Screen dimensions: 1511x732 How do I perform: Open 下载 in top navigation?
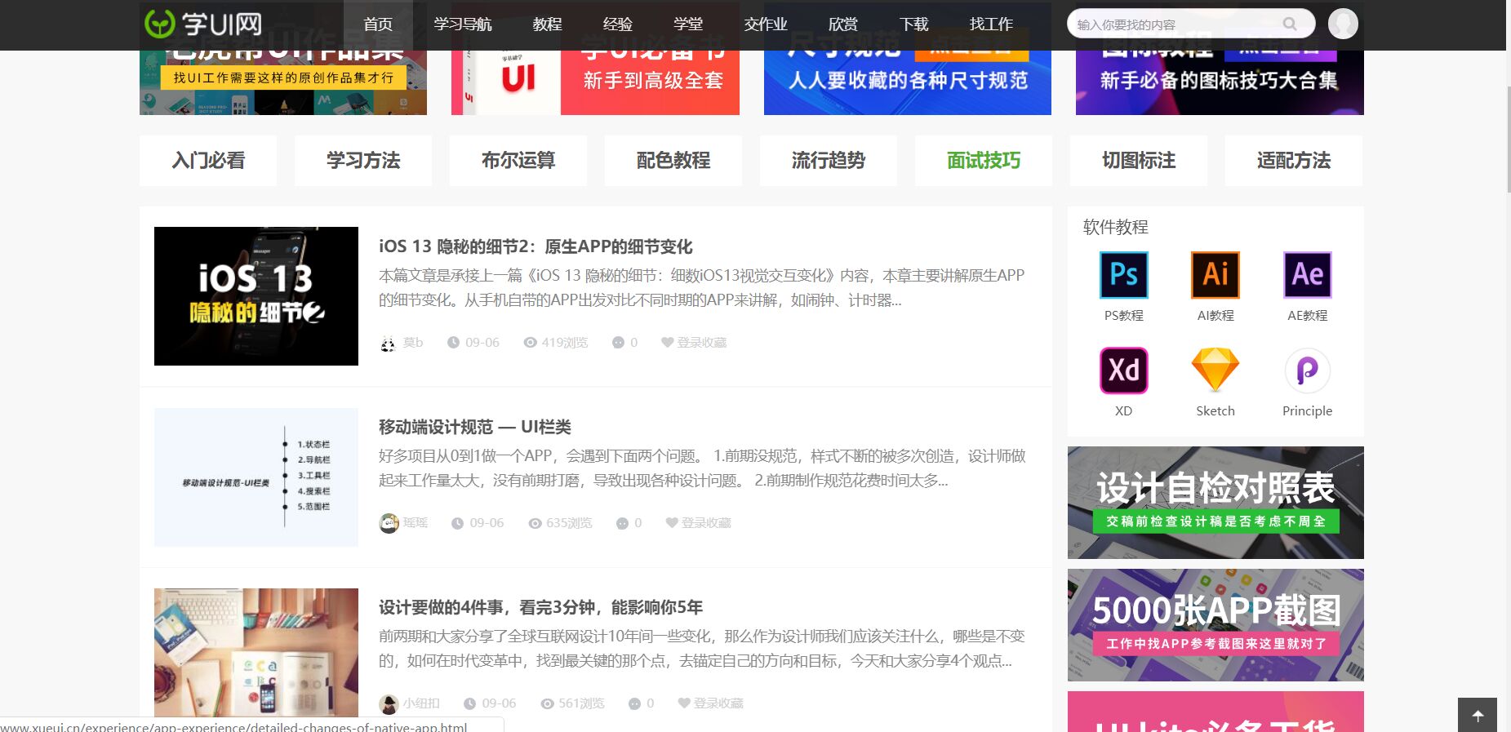[x=914, y=24]
